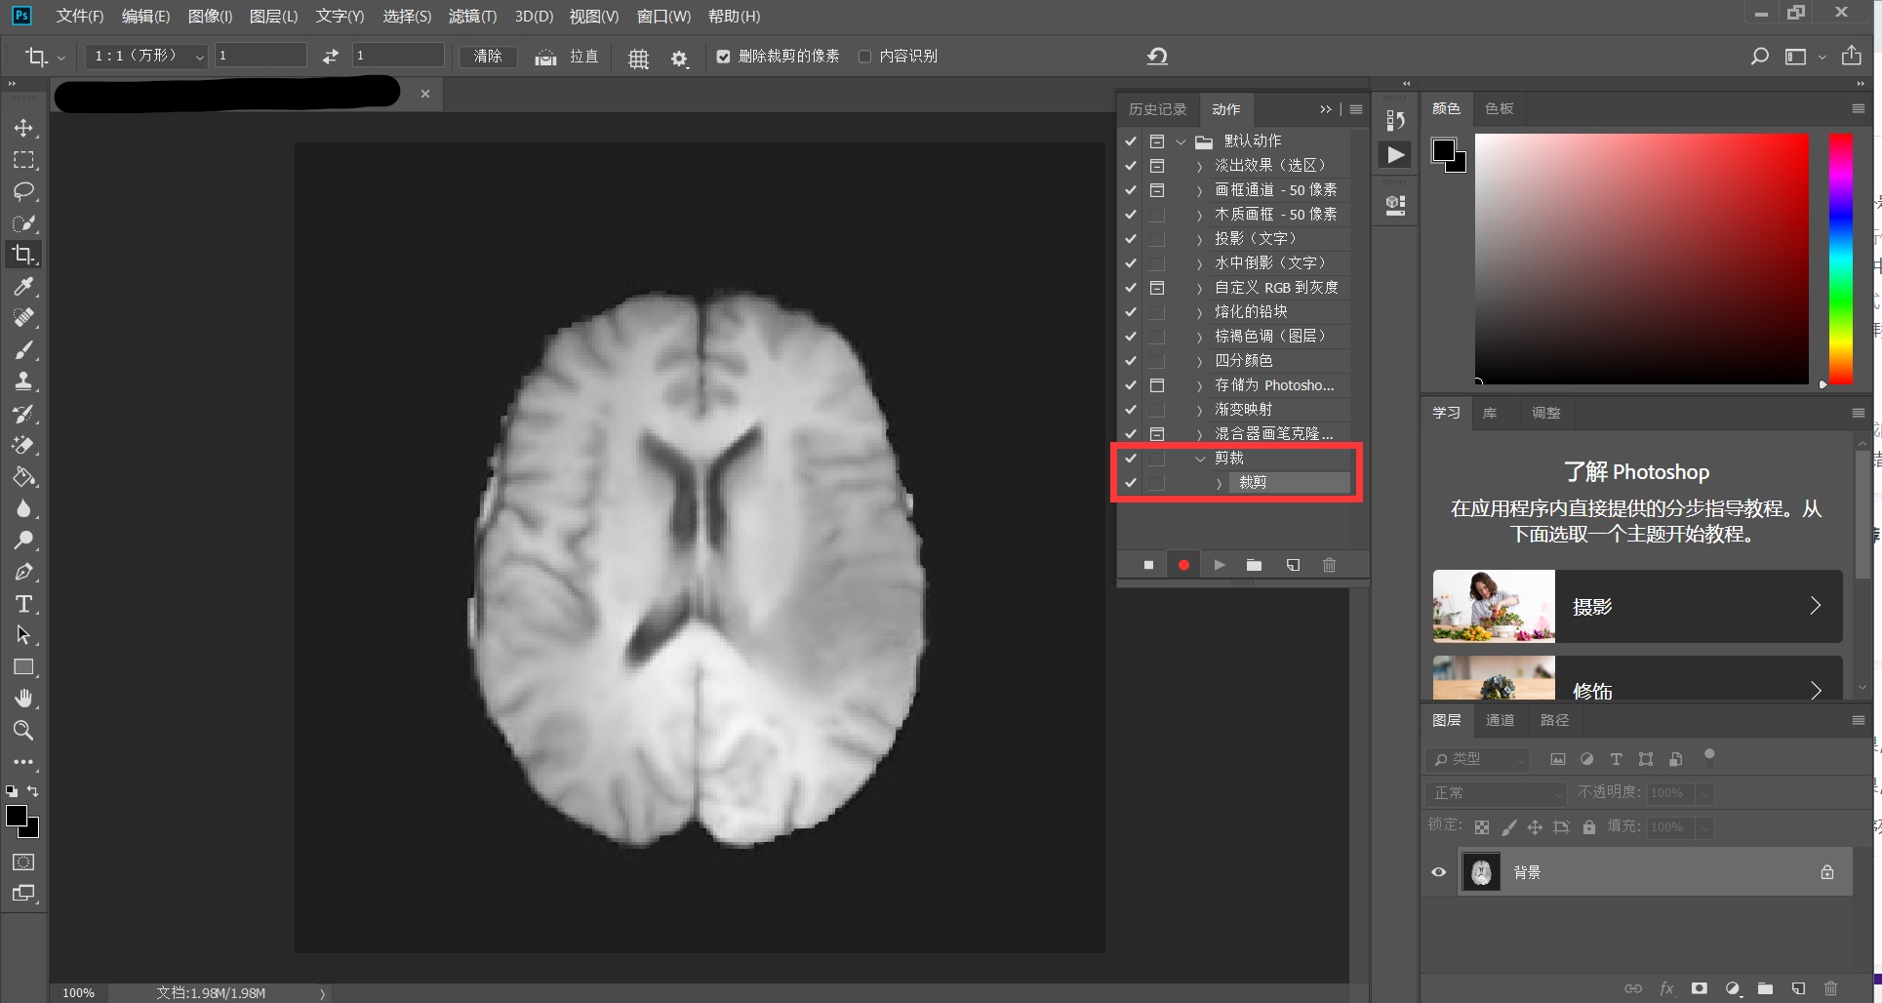Image resolution: width=1882 pixels, height=1003 pixels.
Task: Toggle checkmark for 四分颜色 action
Action: [x=1130, y=361]
